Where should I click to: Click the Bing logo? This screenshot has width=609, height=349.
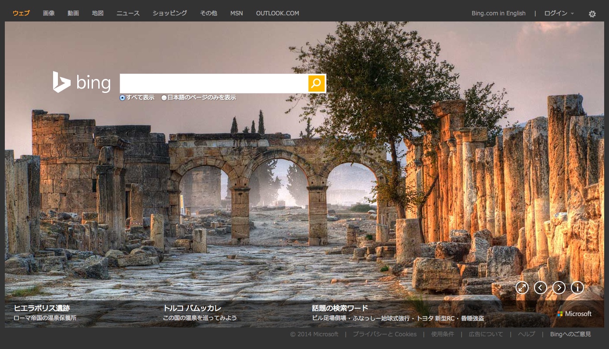(82, 82)
